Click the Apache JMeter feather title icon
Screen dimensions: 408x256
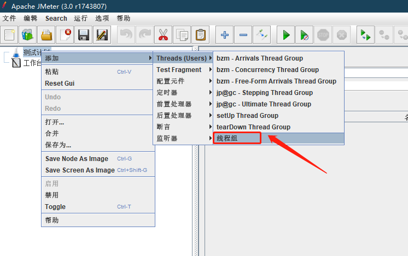[x=4, y=5]
